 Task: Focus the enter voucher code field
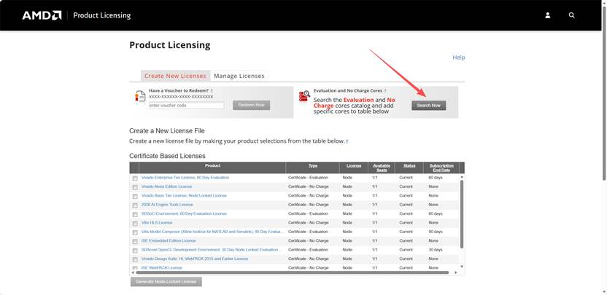[186, 105]
